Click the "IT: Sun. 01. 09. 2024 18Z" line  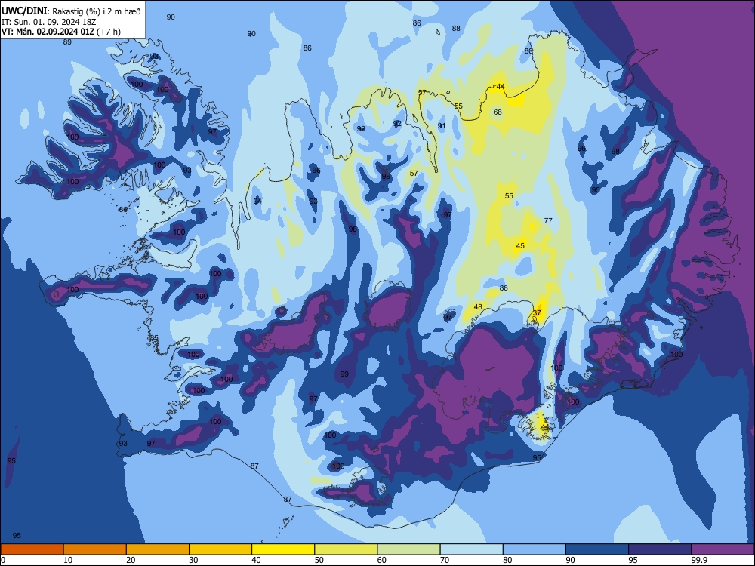click(49, 22)
